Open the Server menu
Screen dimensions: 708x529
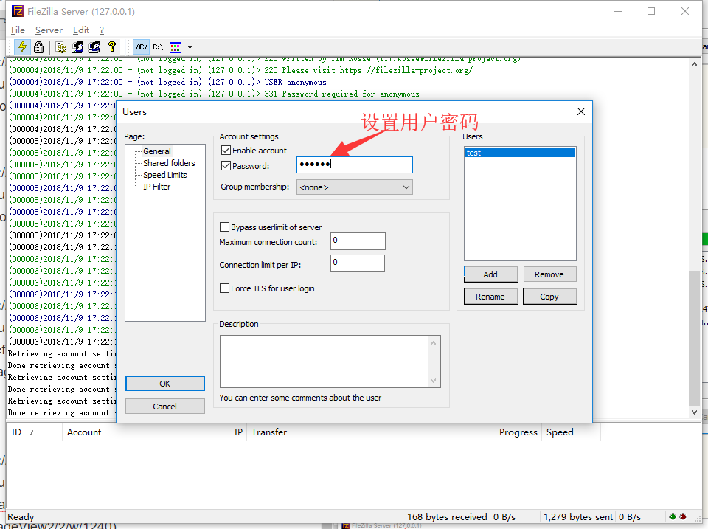(x=49, y=30)
